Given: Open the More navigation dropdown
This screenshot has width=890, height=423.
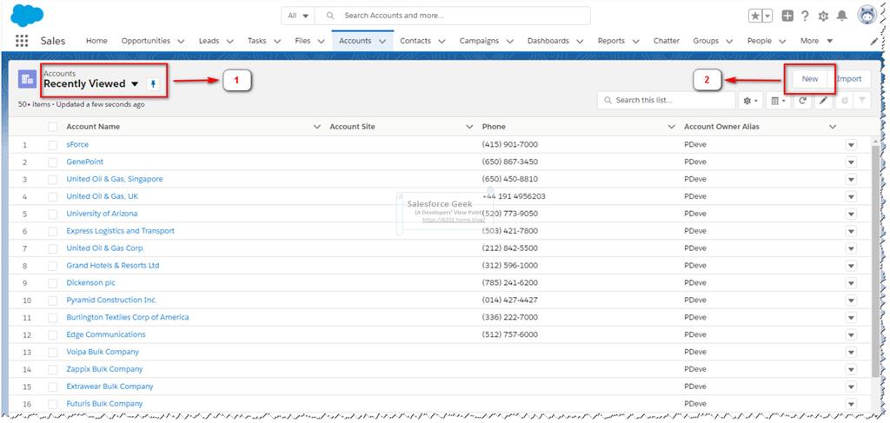Looking at the screenshot, I should 817,41.
